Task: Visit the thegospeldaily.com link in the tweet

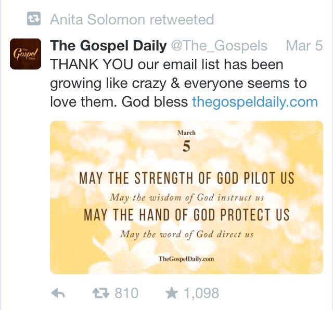Action: point(255,102)
